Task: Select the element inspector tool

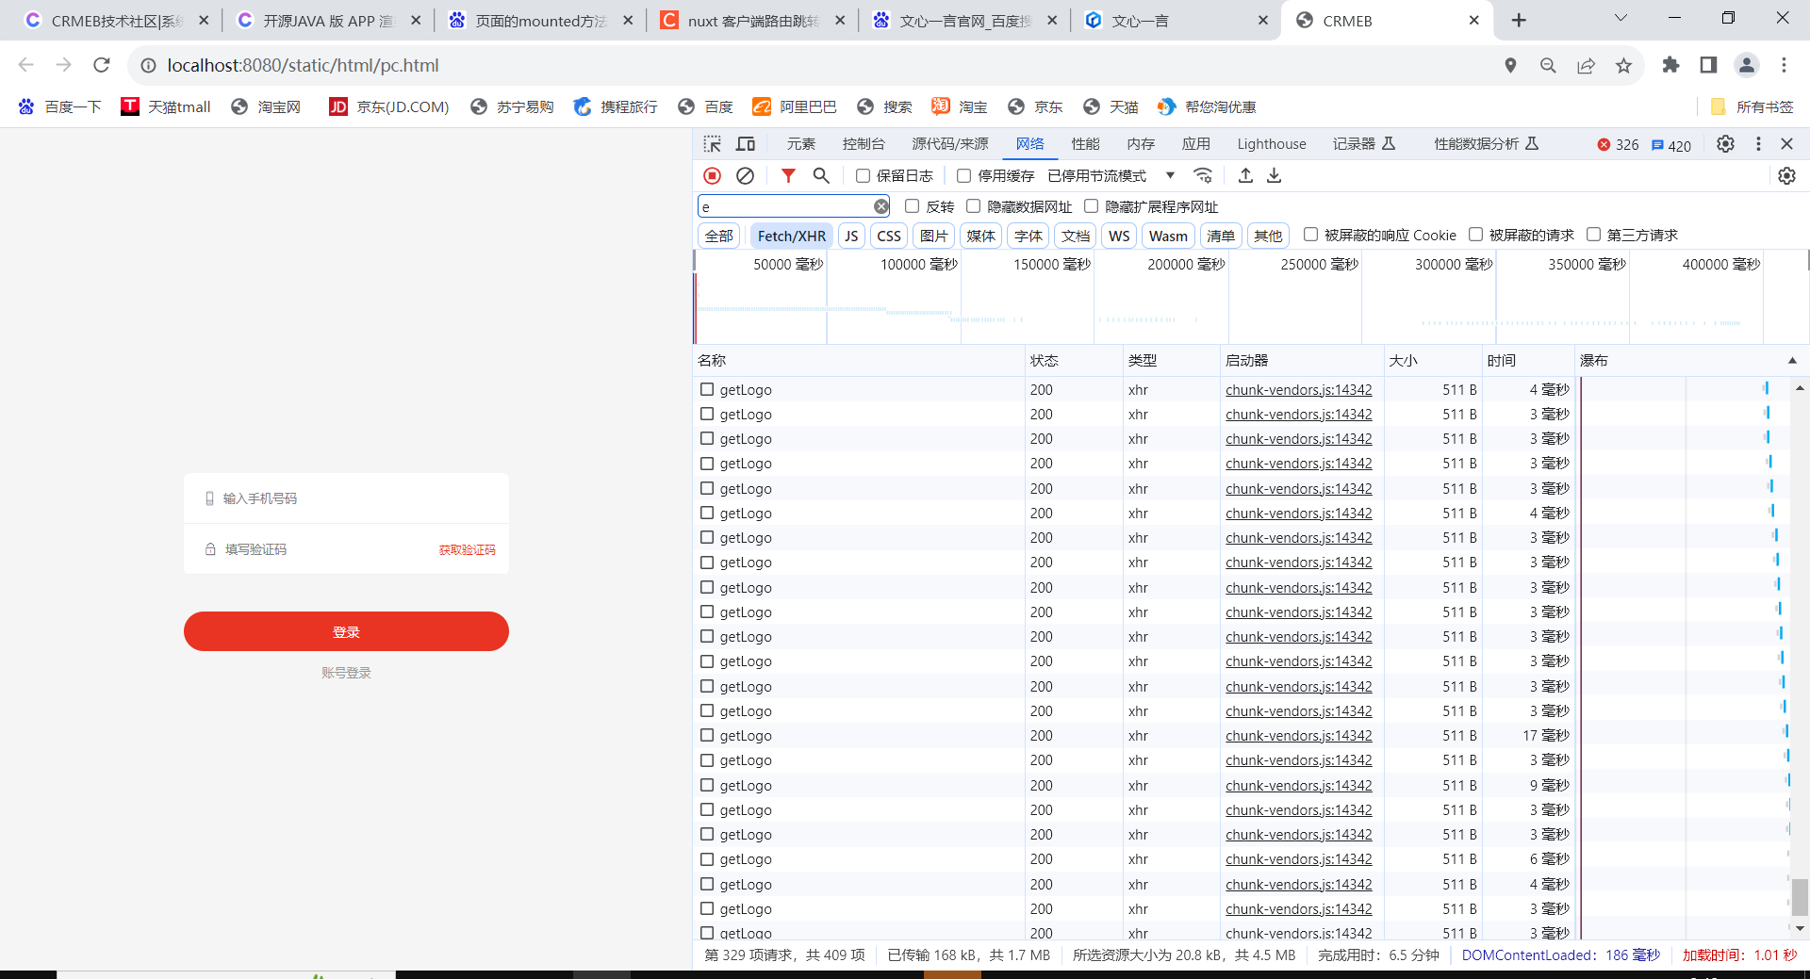Action: click(x=713, y=144)
